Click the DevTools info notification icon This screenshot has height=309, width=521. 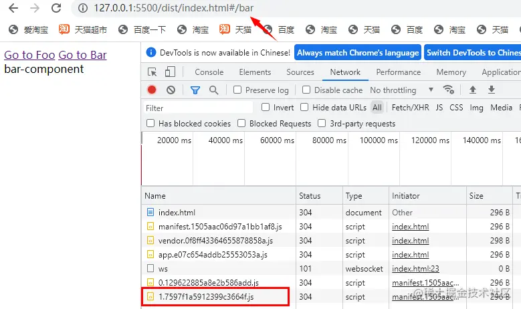click(151, 52)
